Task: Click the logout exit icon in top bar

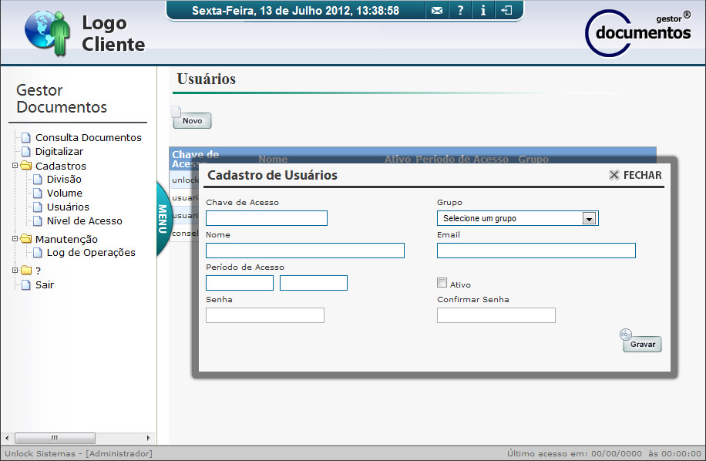Action: pyautogui.click(x=506, y=11)
